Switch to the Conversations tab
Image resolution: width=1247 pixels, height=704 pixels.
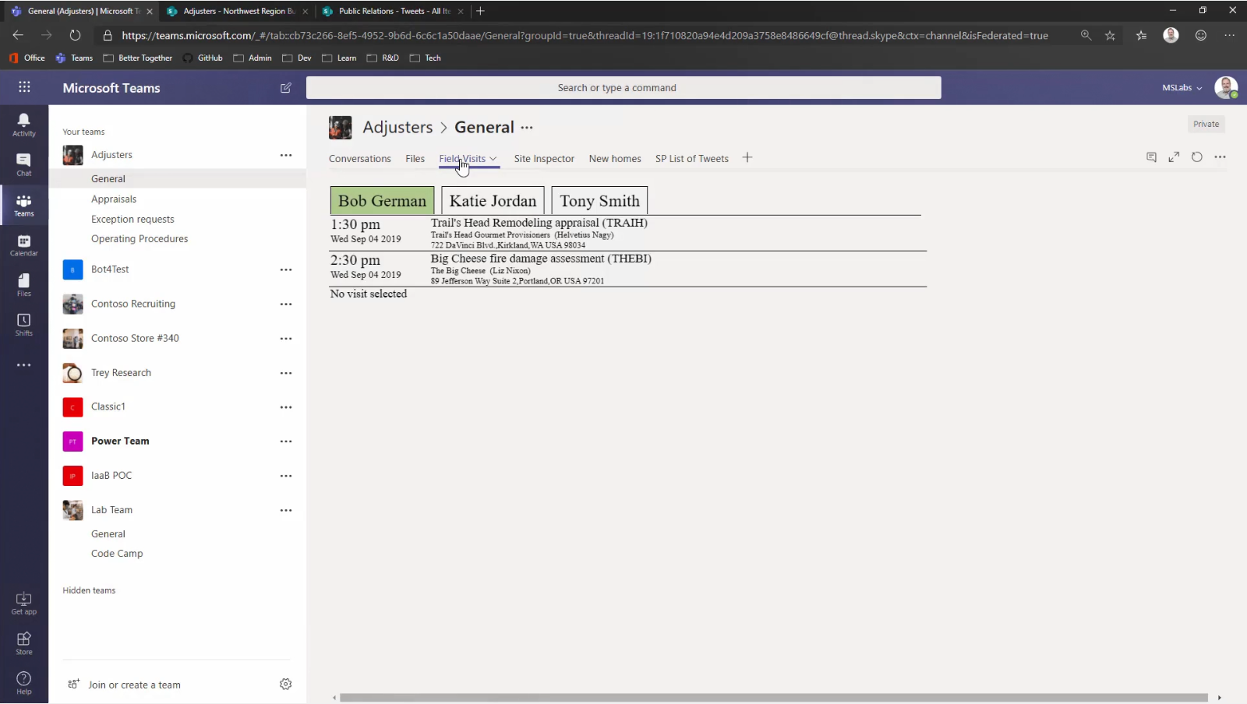[x=360, y=159]
